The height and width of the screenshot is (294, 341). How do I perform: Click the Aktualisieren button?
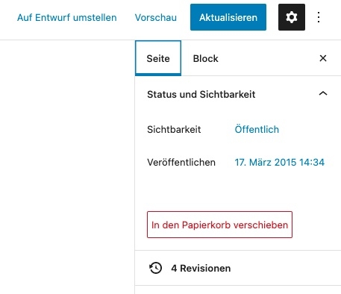click(x=228, y=17)
